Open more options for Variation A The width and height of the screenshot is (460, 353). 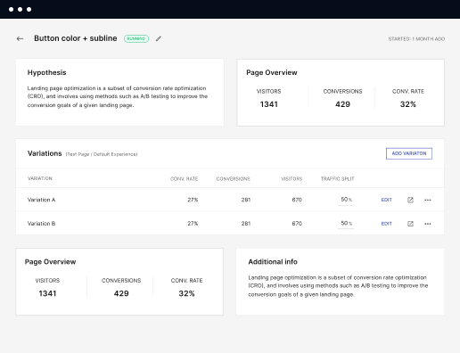[428, 200]
